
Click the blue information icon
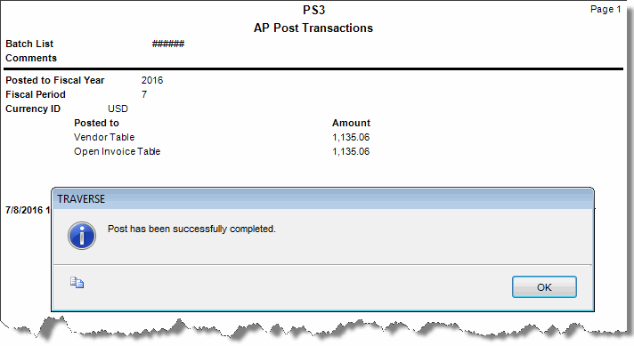[x=82, y=236]
